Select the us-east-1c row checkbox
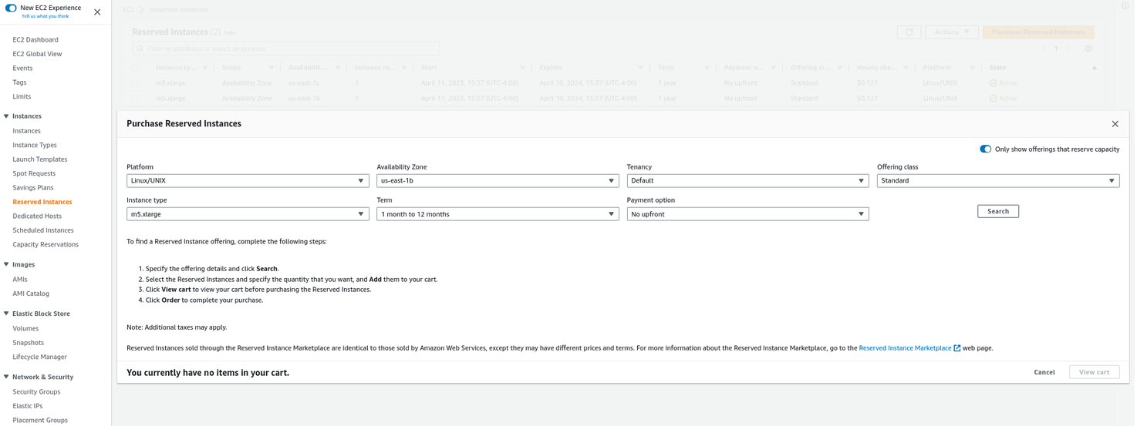Viewport: 1147px width, 426px height. point(135,83)
